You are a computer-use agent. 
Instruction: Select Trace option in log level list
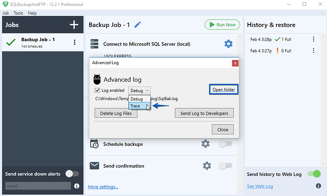pos(139,106)
